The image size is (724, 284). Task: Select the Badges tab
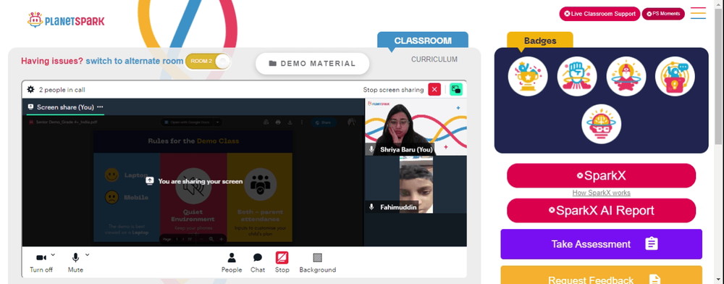pos(540,41)
